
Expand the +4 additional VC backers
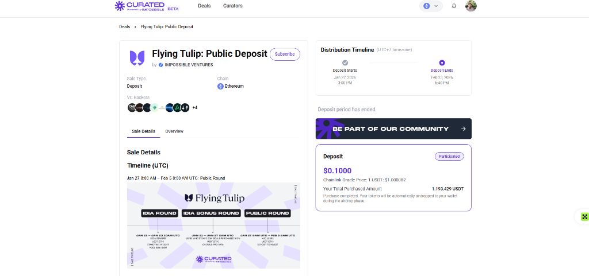pyautogui.click(x=194, y=108)
